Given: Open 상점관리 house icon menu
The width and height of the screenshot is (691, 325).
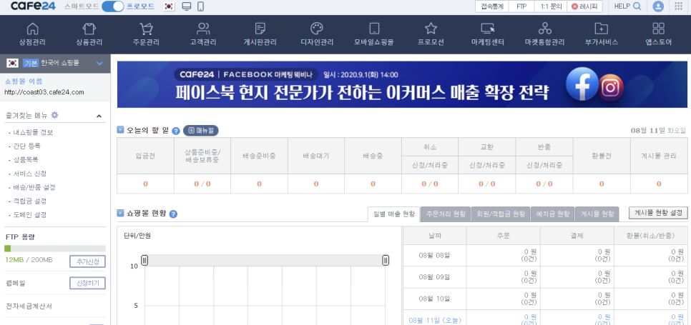Looking at the screenshot, I should coord(32,35).
